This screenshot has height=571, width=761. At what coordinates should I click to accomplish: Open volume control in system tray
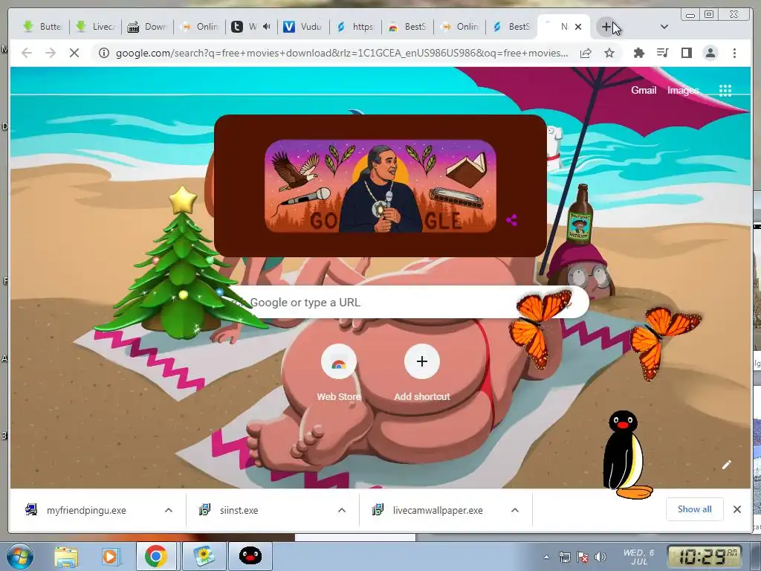pyautogui.click(x=600, y=557)
